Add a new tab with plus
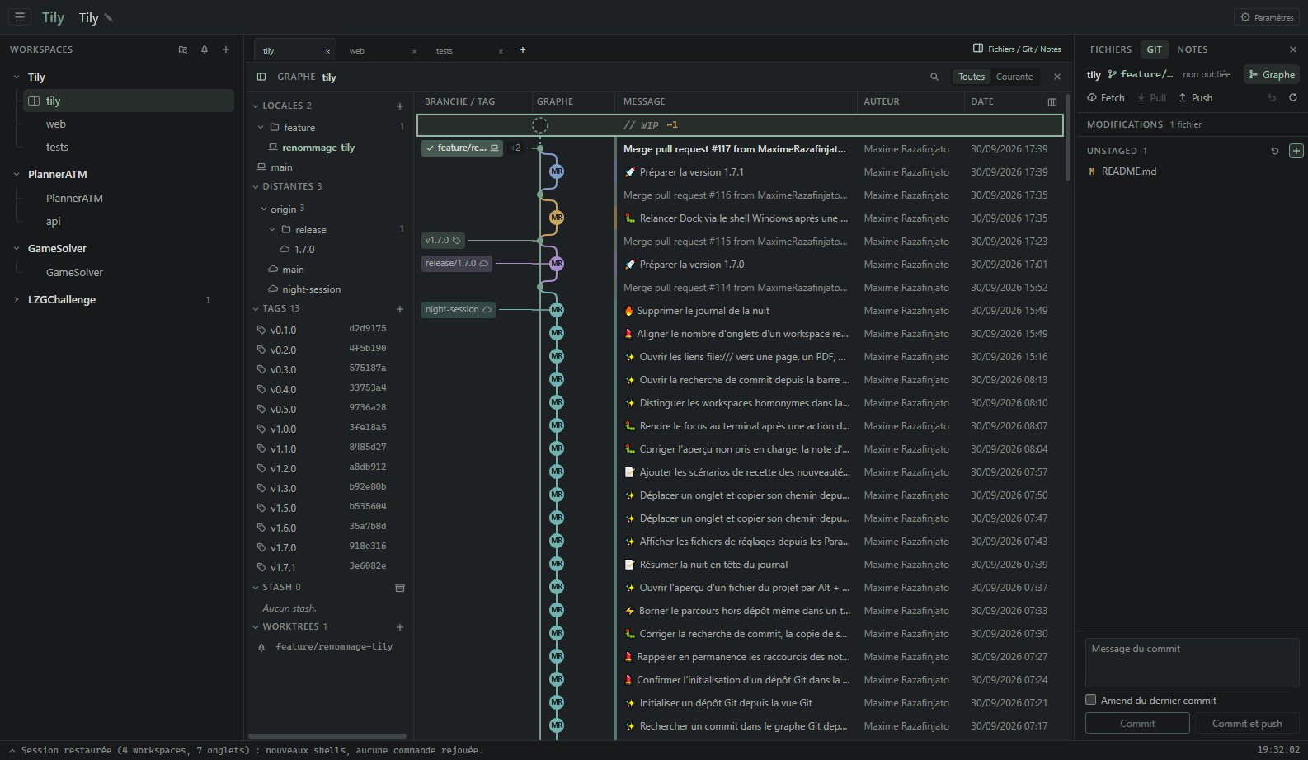This screenshot has height=760, width=1308. click(523, 49)
